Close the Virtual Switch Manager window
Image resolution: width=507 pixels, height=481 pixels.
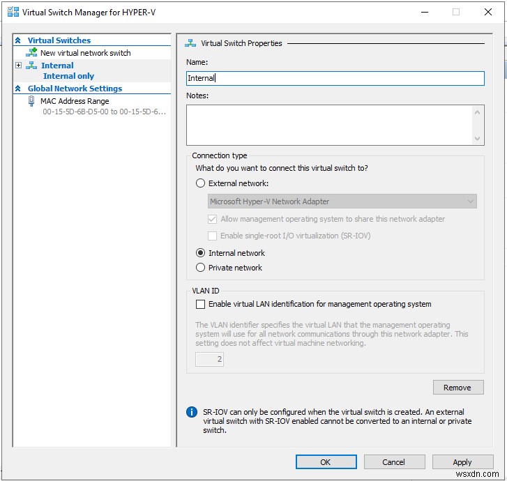click(x=488, y=12)
